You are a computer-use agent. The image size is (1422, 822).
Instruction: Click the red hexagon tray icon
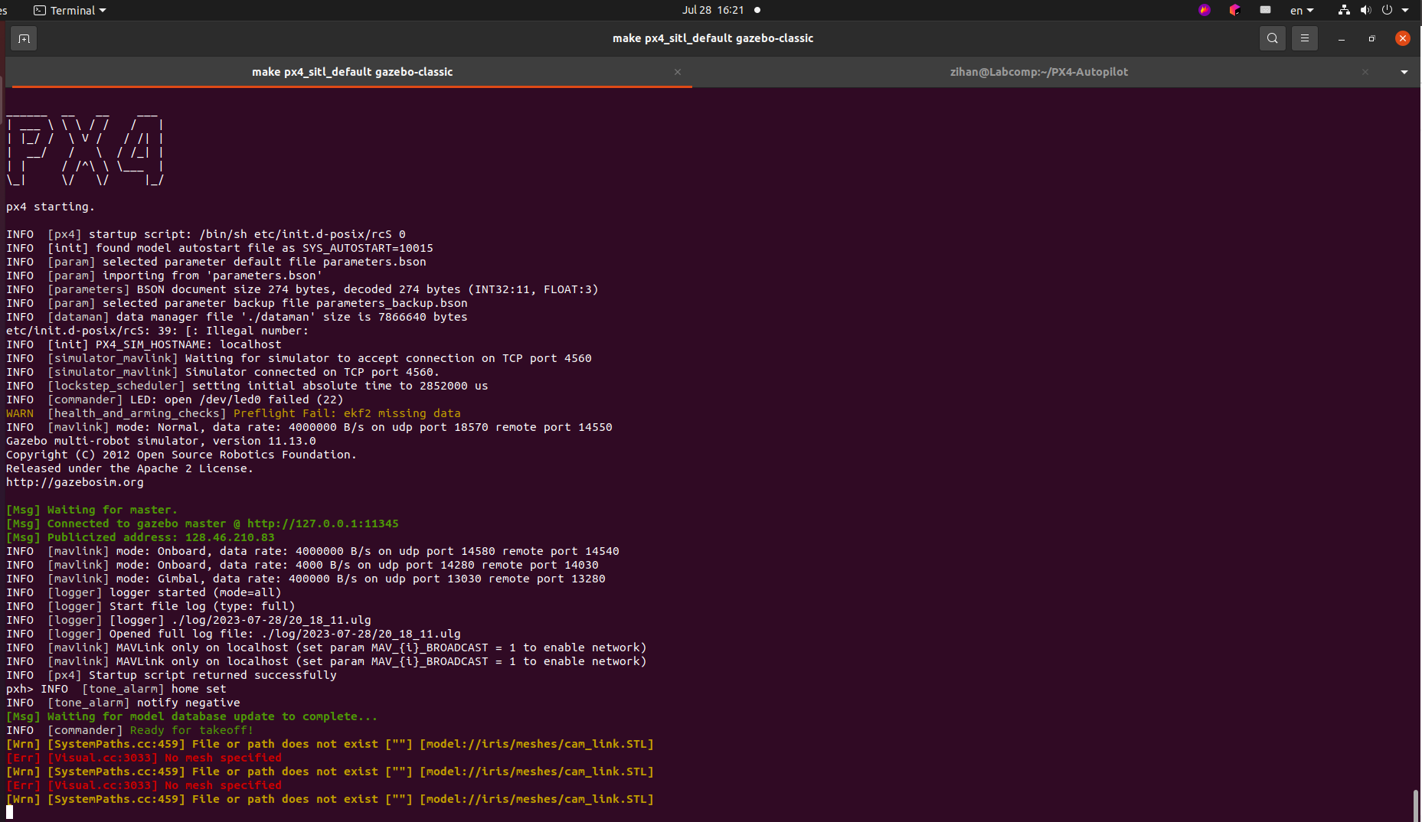click(x=1234, y=10)
